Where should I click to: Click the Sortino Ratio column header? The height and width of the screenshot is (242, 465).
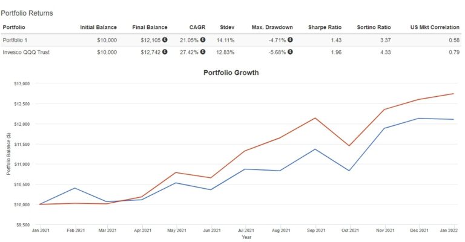[x=375, y=27]
